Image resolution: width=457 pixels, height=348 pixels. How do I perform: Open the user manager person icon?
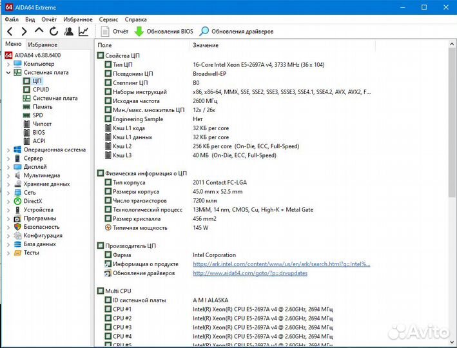pyautogui.click(x=69, y=31)
